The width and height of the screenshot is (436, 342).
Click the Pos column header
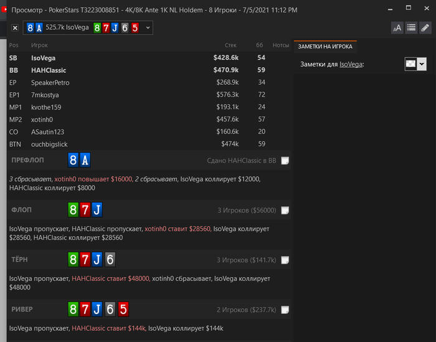click(x=14, y=45)
